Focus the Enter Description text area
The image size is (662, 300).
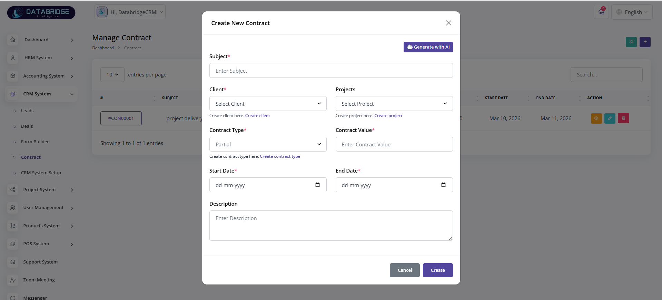[x=331, y=226]
